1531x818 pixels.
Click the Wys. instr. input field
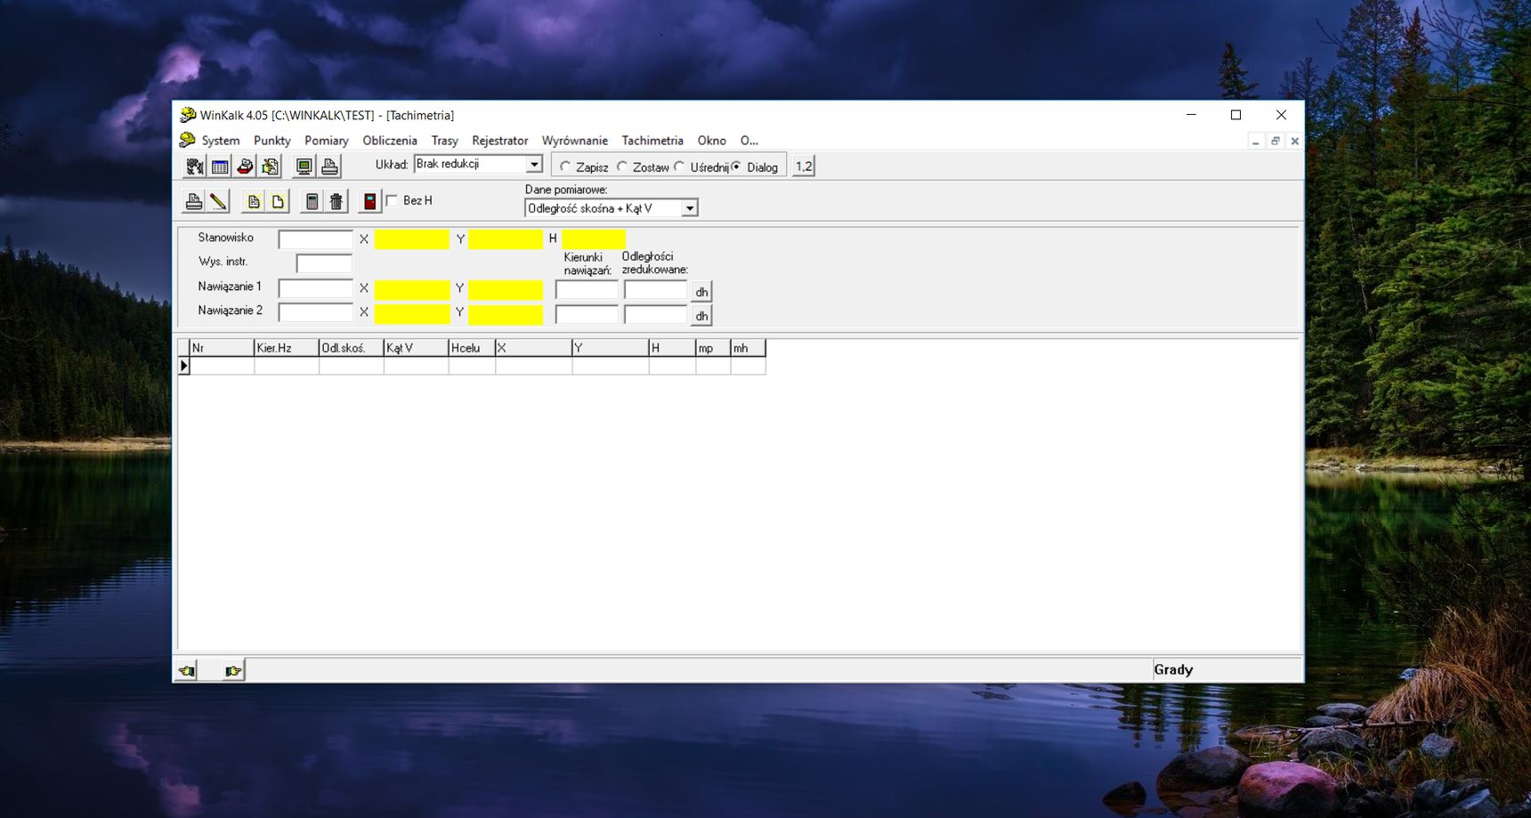pos(324,263)
